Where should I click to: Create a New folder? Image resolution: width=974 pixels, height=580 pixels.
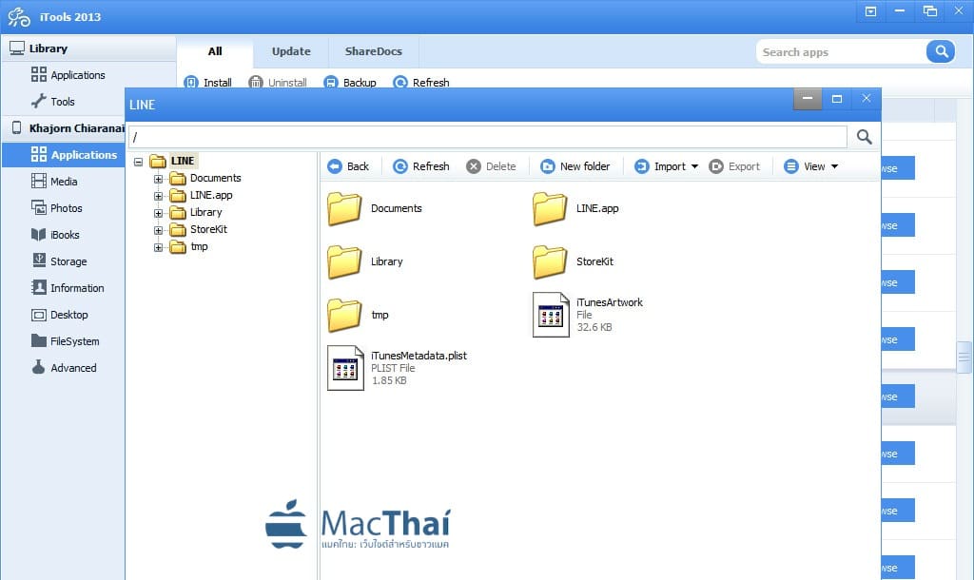pos(575,166)
